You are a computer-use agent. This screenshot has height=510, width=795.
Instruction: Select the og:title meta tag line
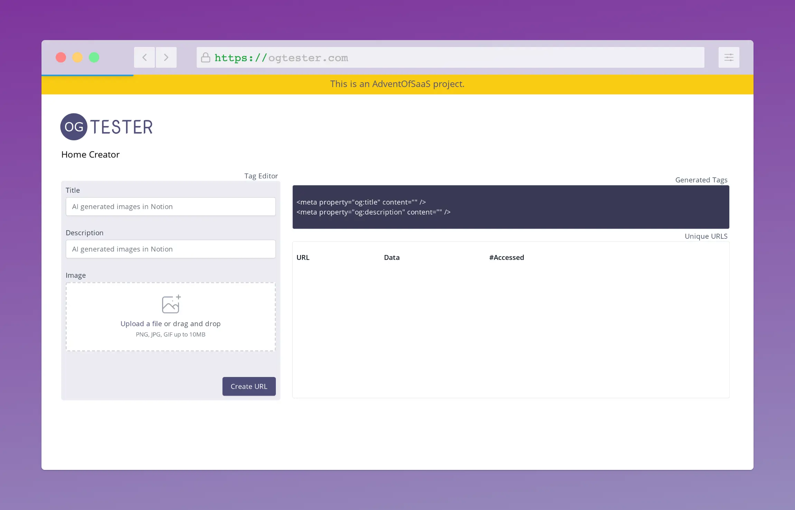[361, 202]
